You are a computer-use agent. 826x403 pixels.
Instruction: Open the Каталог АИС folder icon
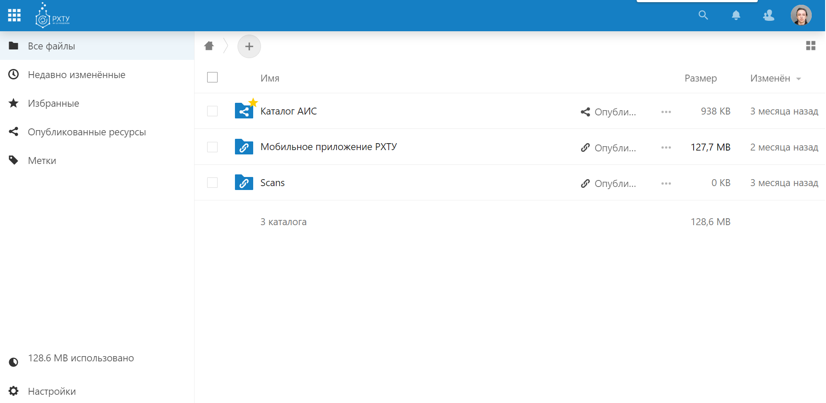pyautogui.click(x=244, y=111)
